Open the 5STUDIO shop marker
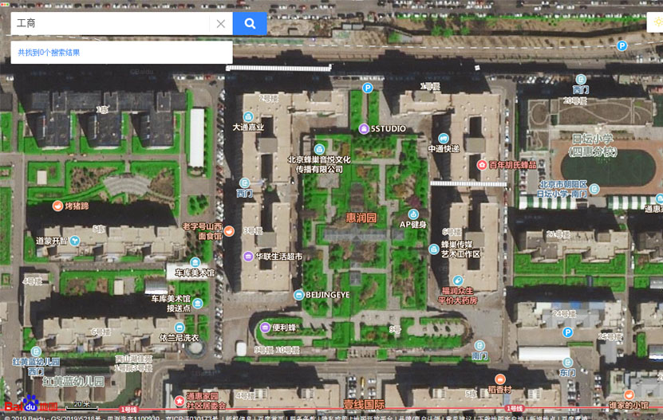Screen dimensions: 663x420 point(364,128)
